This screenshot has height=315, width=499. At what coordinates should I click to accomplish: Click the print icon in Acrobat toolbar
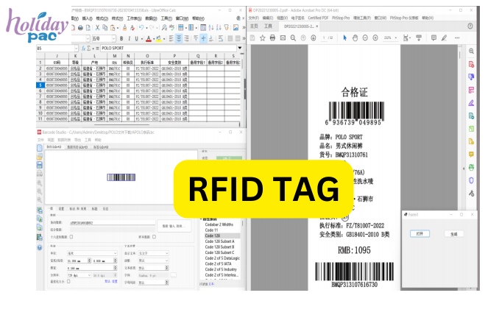click(x=272, y=38)
